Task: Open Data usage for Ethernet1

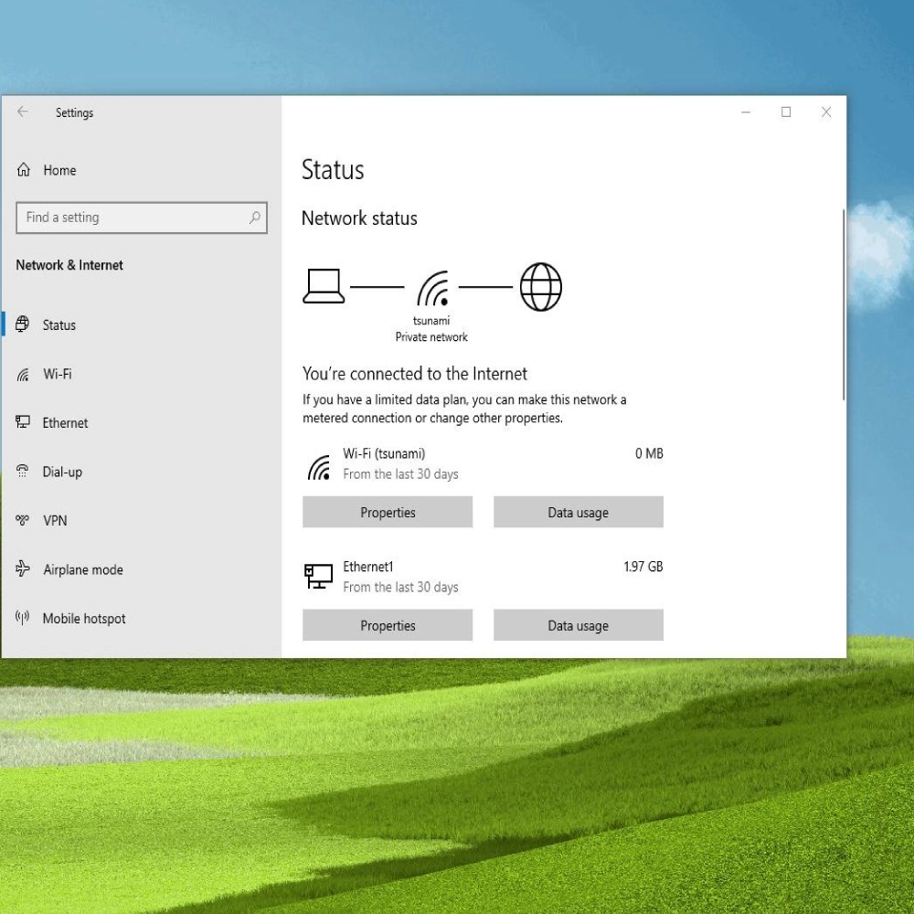Action: pos(579,625)
